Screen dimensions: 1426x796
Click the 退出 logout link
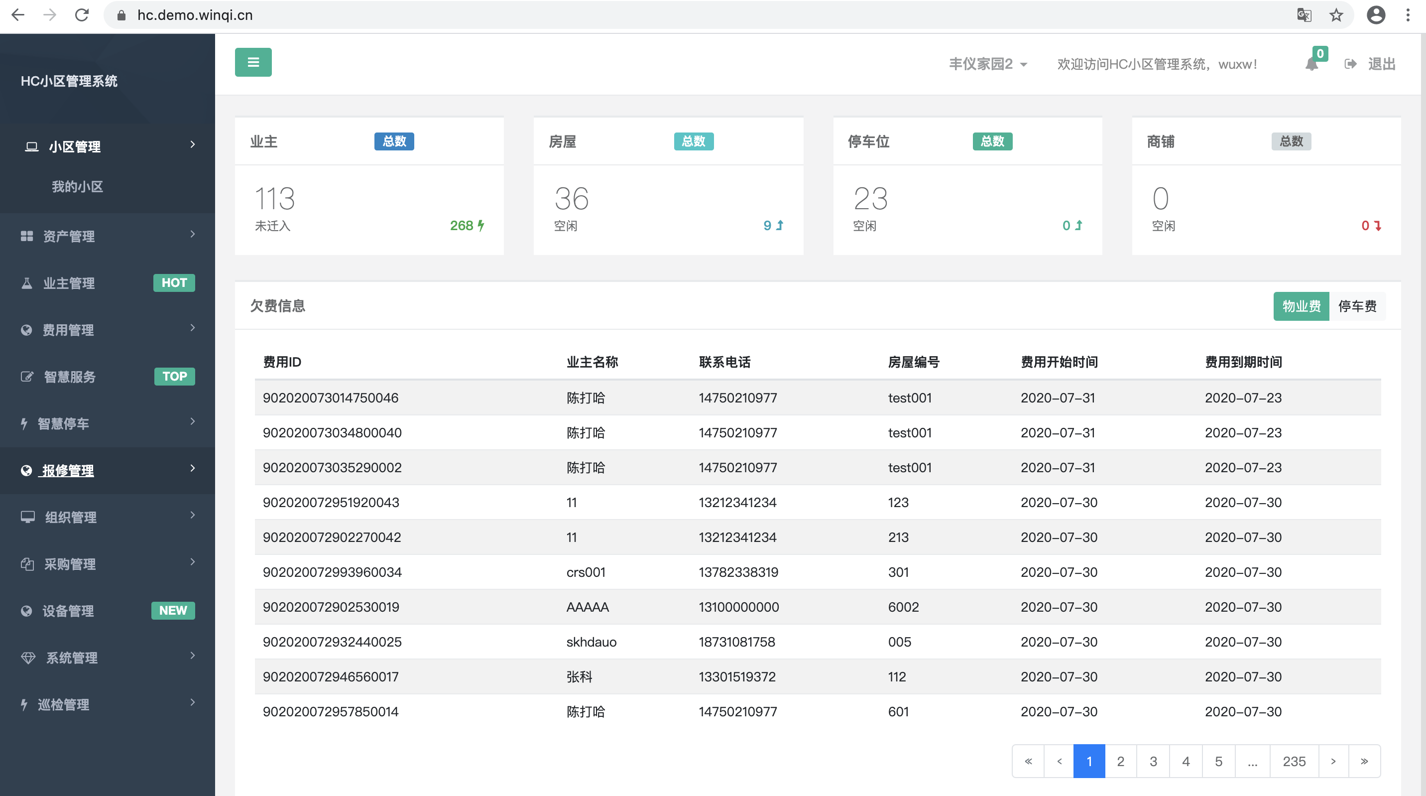point(1382,64)
